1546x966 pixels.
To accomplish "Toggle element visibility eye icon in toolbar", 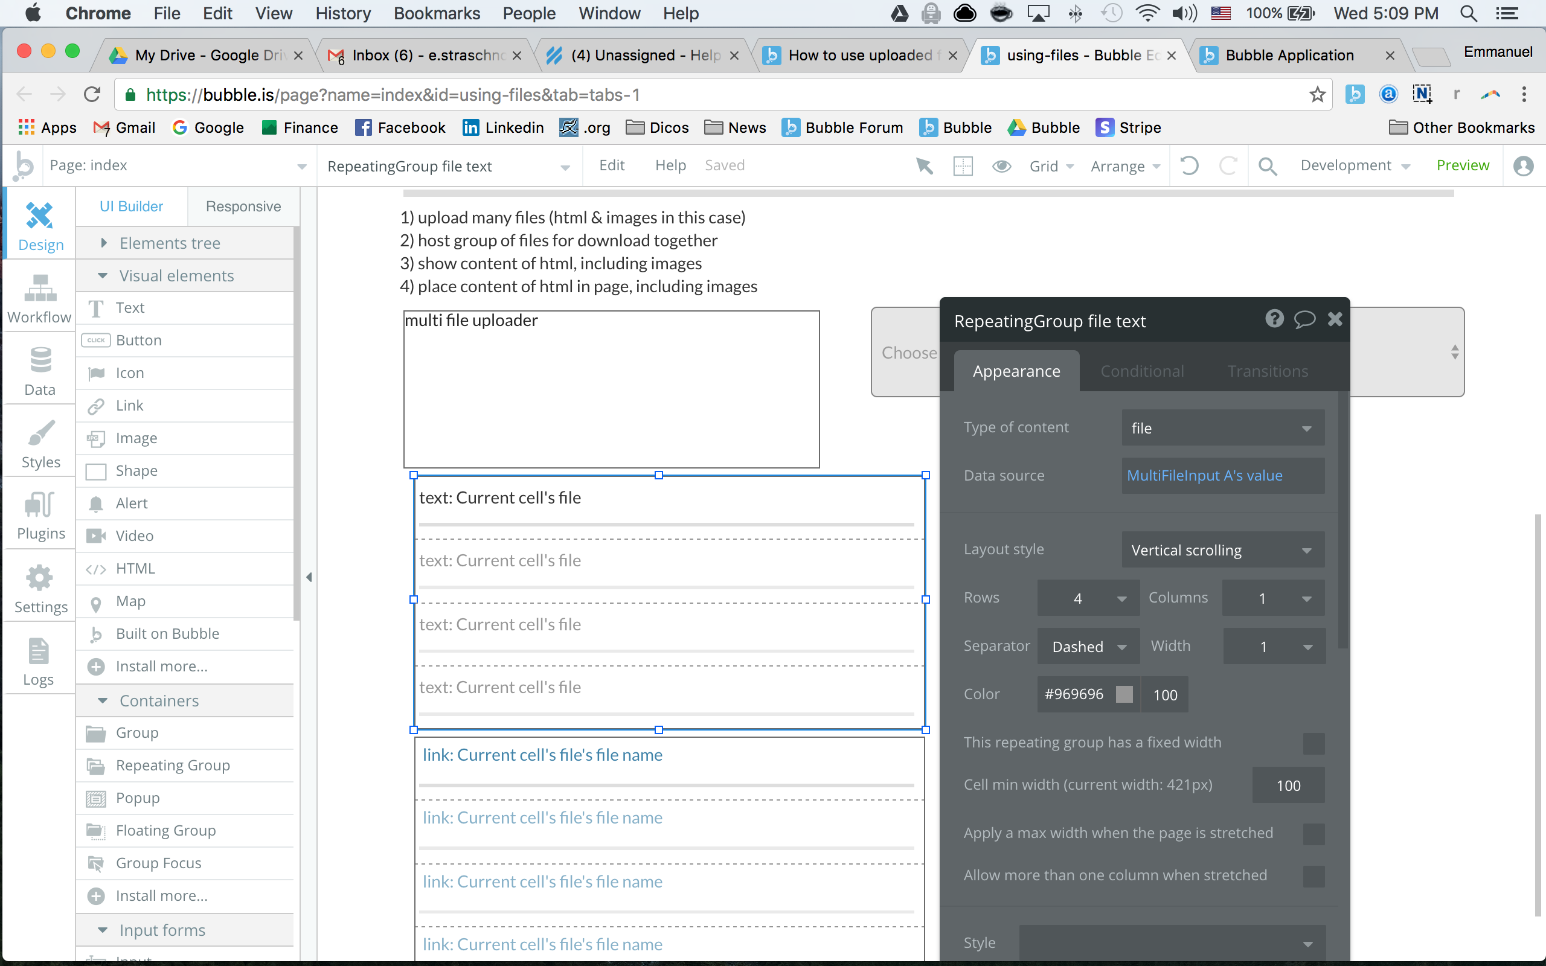I will click(1001, 166).
